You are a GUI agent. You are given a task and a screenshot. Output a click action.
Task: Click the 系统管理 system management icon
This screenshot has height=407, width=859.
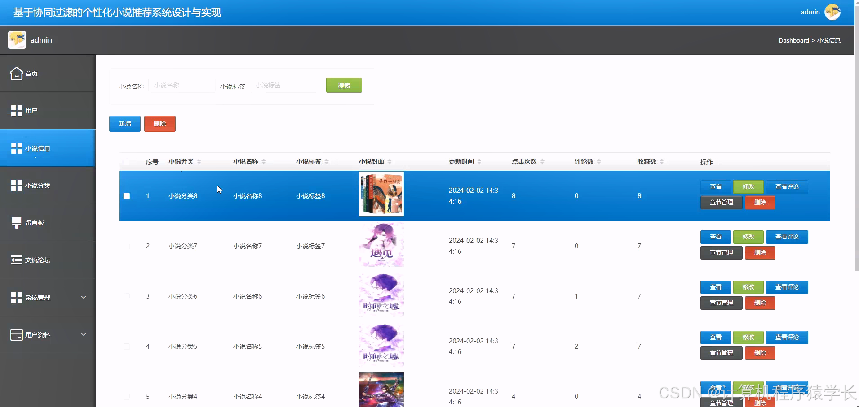pos(16,297)
